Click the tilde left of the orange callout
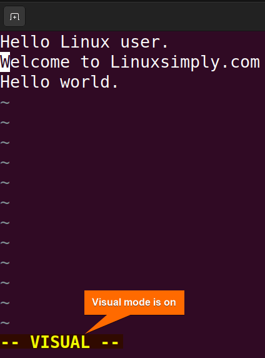Image resolution: width=265 pixels, height=358 pixels. point(5,303)
